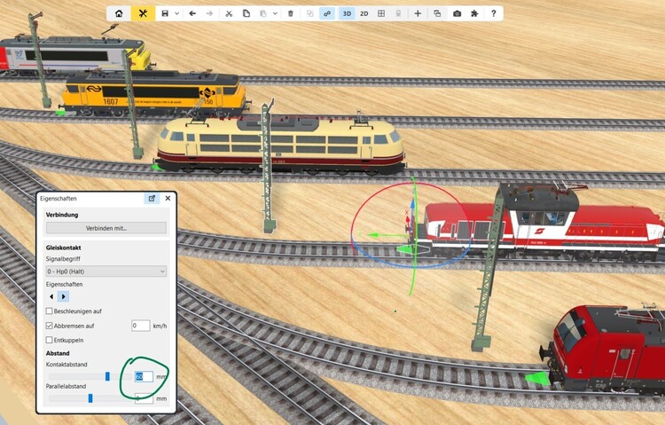This screenshot has width=665, height=425.
Task: Switch to 3D view
Action: point(347,13)
